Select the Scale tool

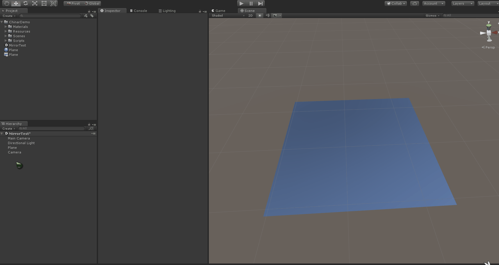pos(35,3)
